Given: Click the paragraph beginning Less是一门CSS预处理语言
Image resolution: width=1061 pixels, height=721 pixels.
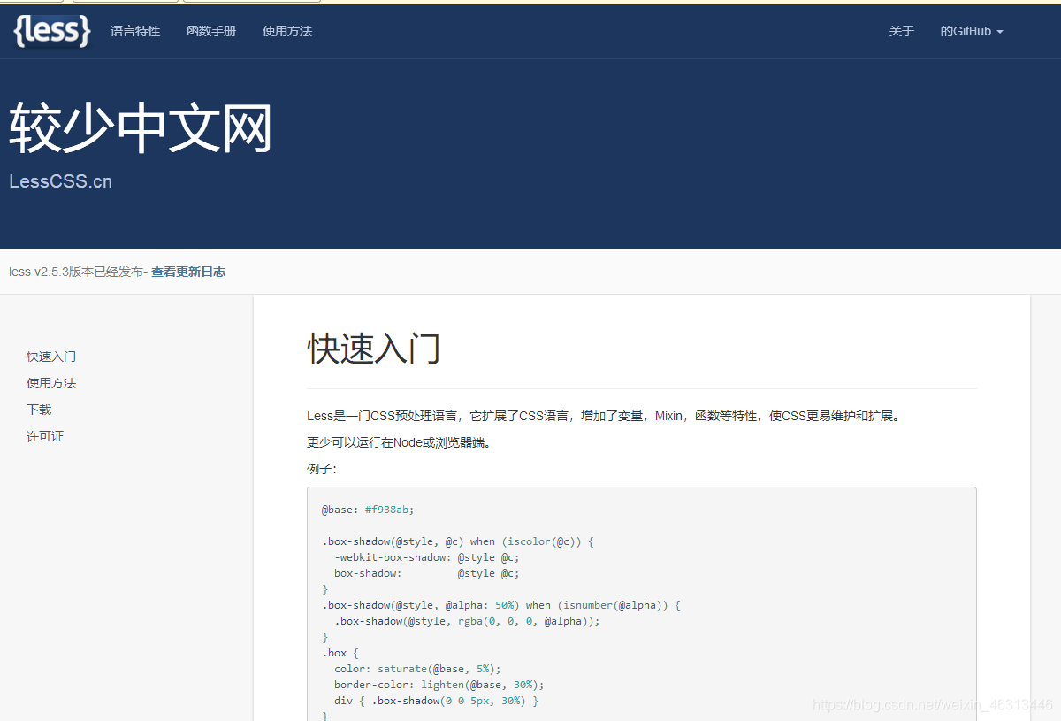Looking at the screenshot, I should pyautogui.click(x=605, y=416).
